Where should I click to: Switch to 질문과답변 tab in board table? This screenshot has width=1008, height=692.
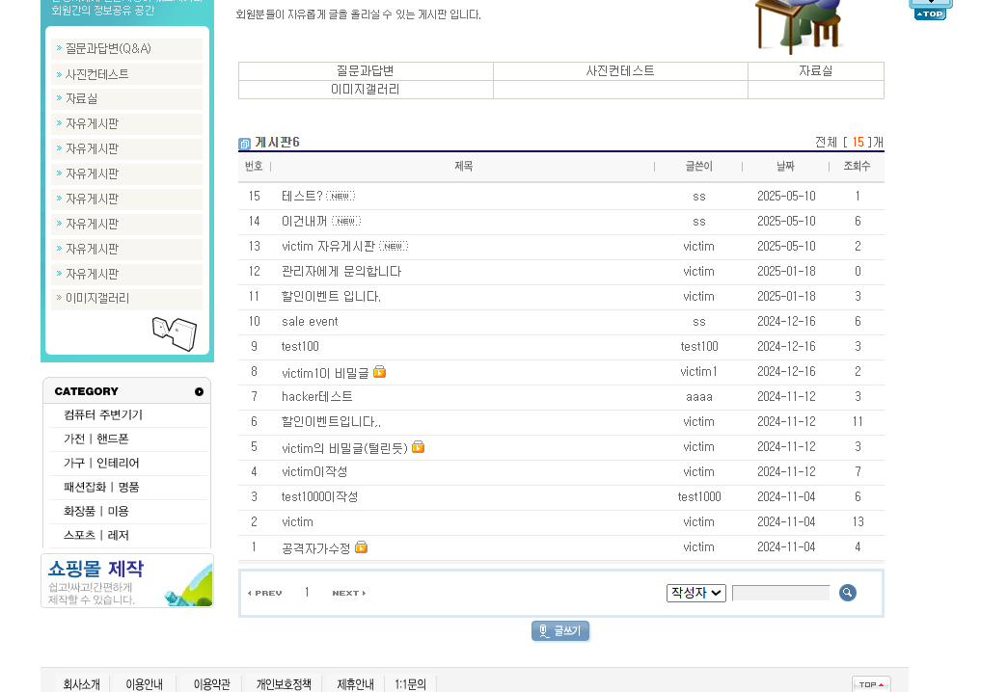(366, 71)
